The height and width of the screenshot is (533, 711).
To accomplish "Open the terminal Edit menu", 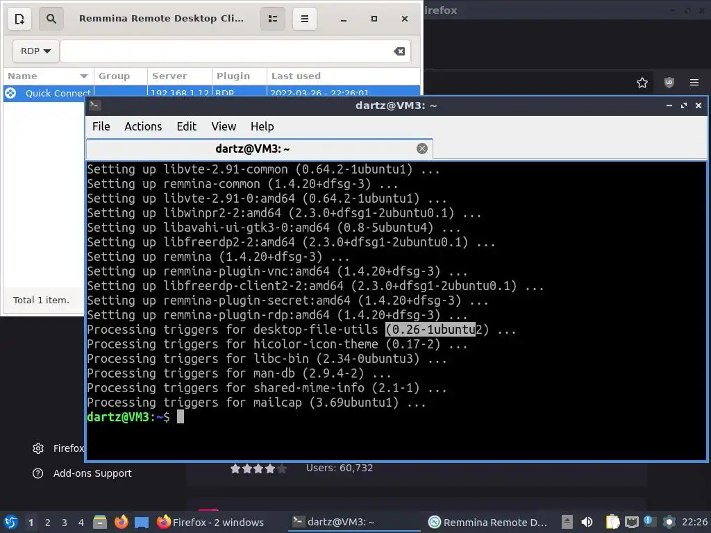I will click(x=186, y=126).
